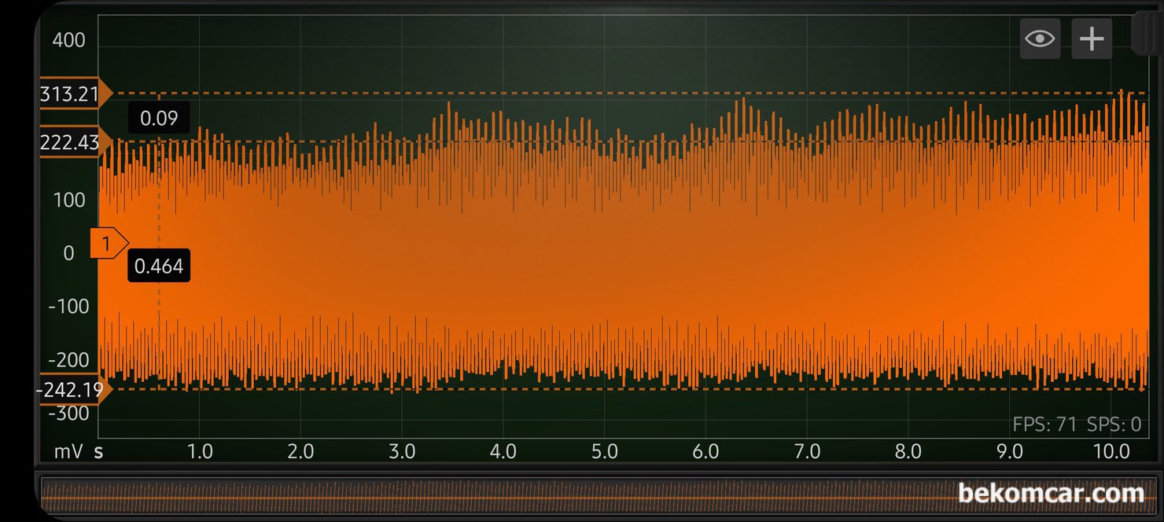
Task: Click the -200 voltage axis label
Action: point(68,360)
